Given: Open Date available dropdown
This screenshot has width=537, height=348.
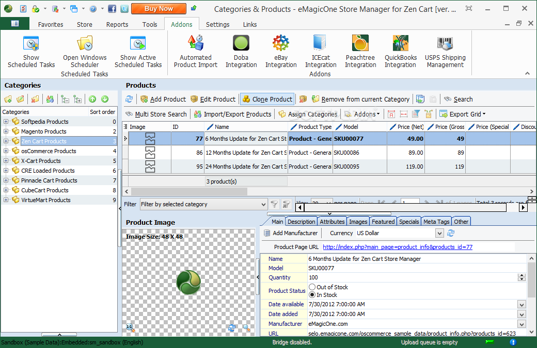Looking at the screenshot, I should pos(522,305).
